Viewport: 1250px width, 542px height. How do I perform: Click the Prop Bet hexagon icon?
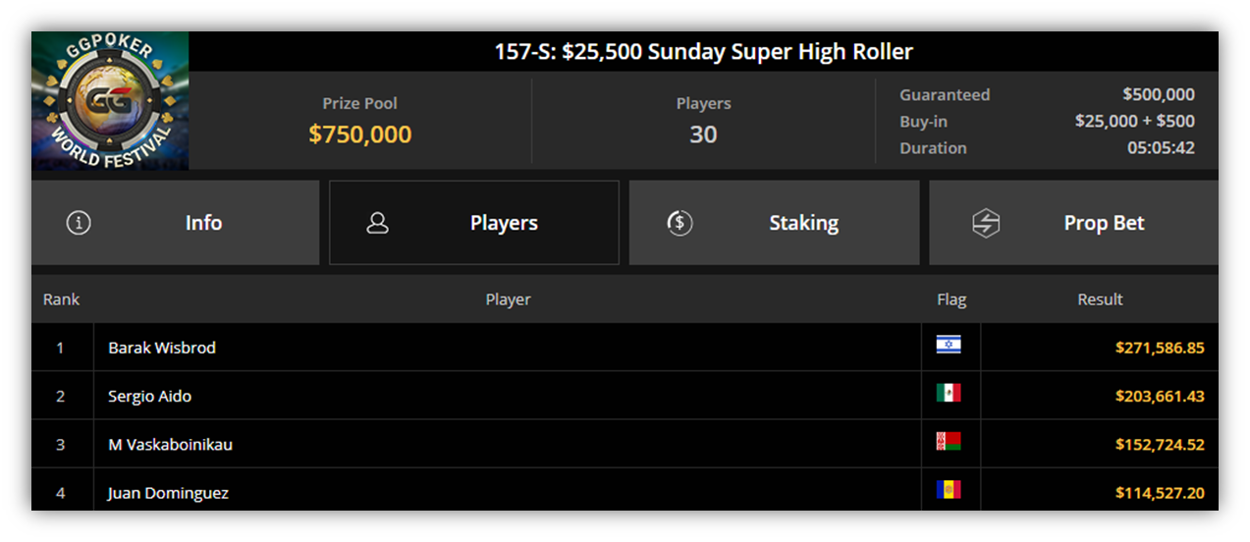click(986, 224)
